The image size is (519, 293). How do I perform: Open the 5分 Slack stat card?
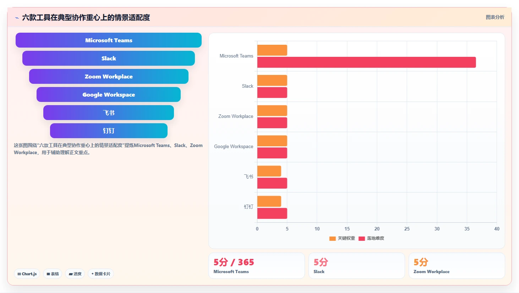point(357,266)
